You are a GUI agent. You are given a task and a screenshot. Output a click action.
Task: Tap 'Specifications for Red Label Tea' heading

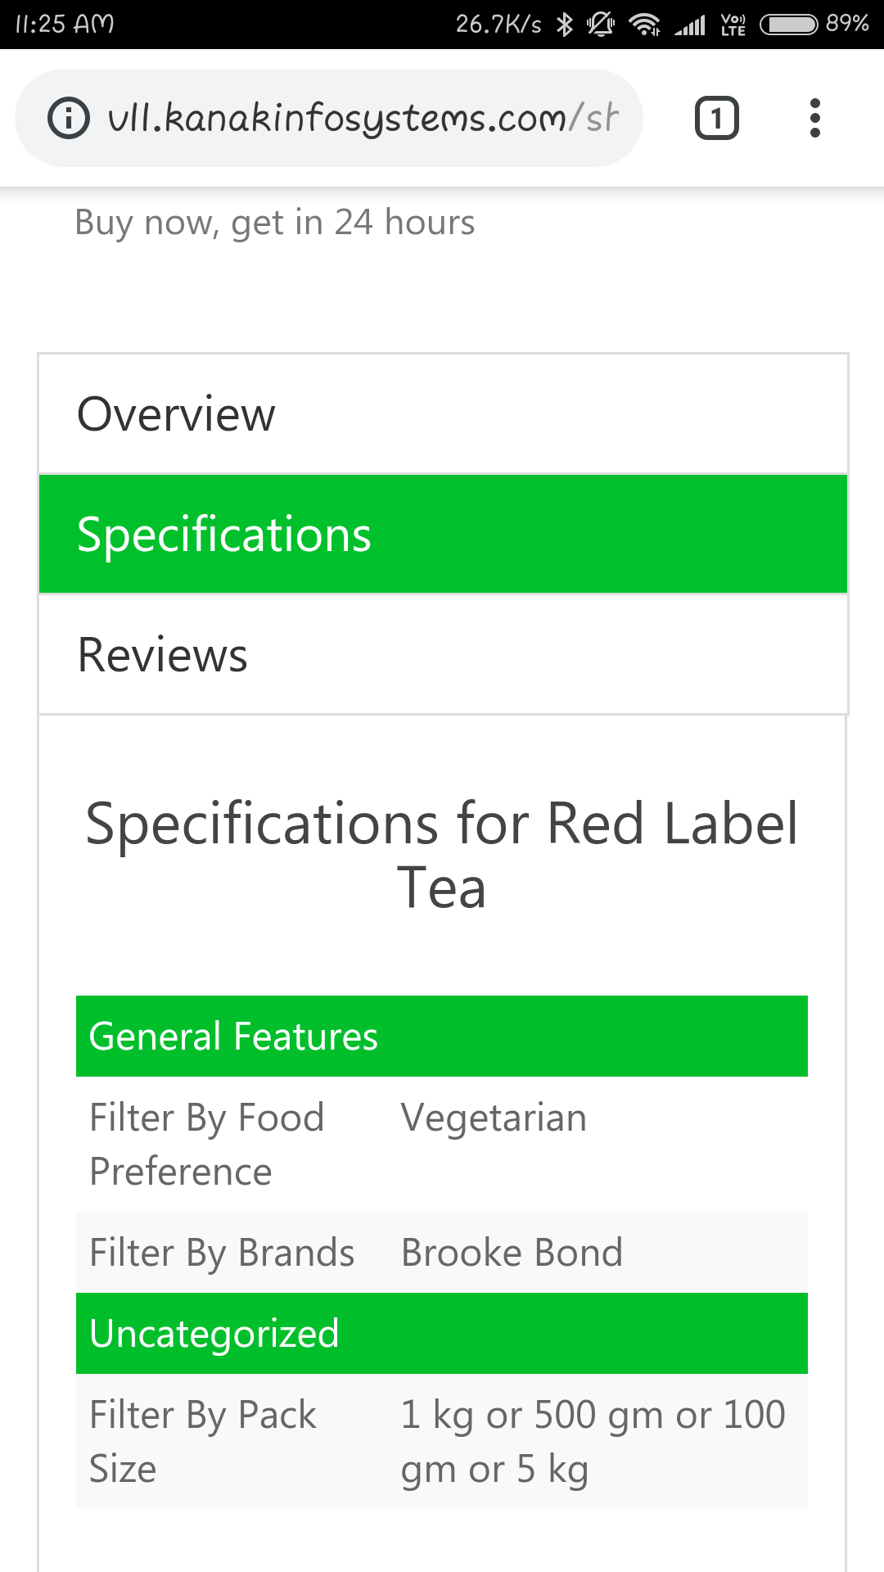point(442,856)
